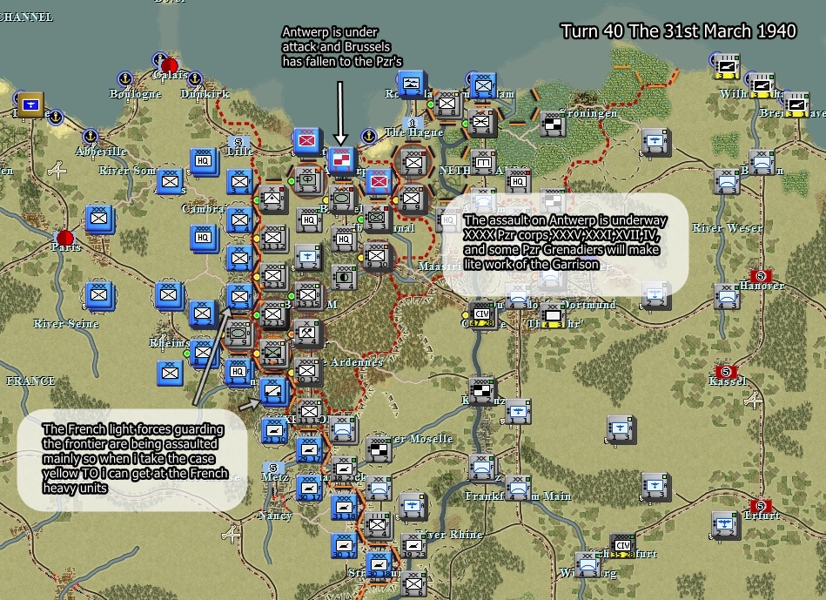
Task: Click the 'River Moselle' map label
Action: click(416, 439)
